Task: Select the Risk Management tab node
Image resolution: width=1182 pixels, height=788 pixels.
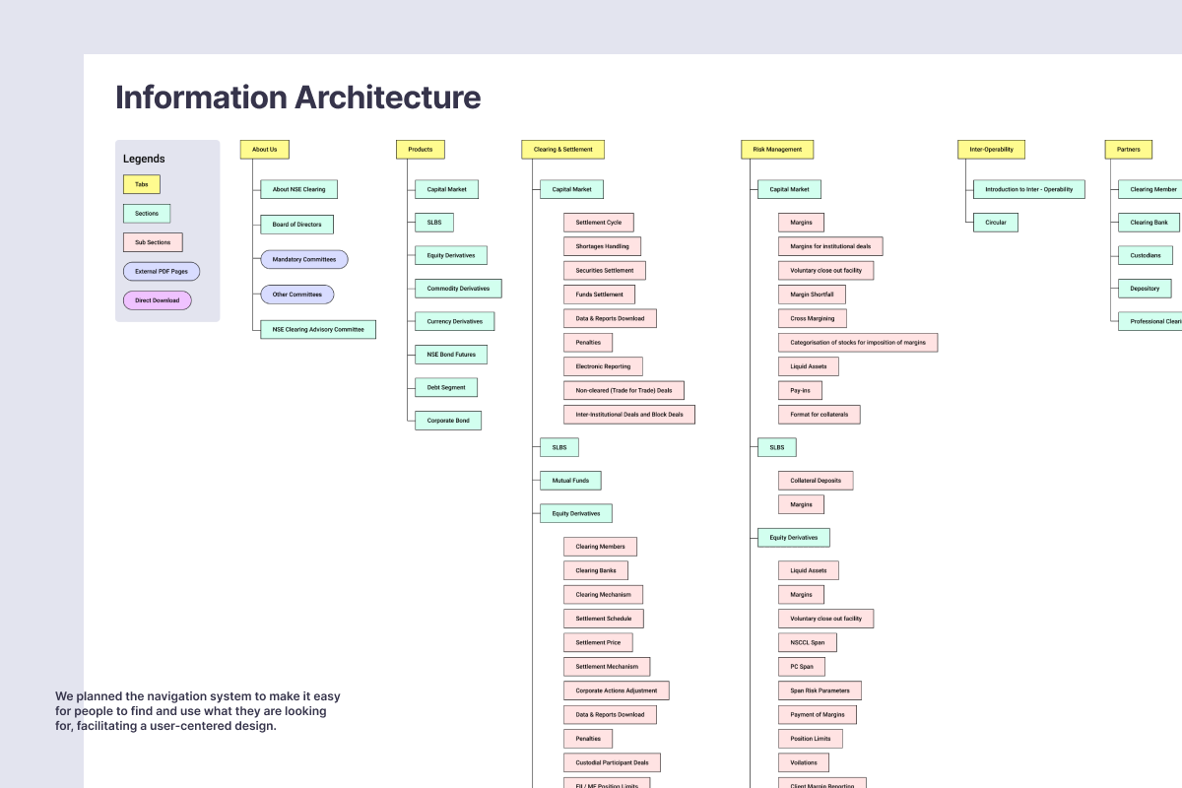Action: pos(777,150)
